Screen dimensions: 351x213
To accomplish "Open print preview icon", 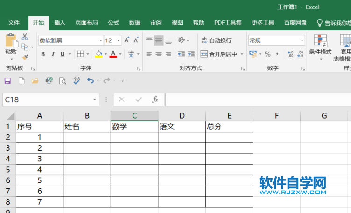I will pyautogui.click(x=63, y=81).
